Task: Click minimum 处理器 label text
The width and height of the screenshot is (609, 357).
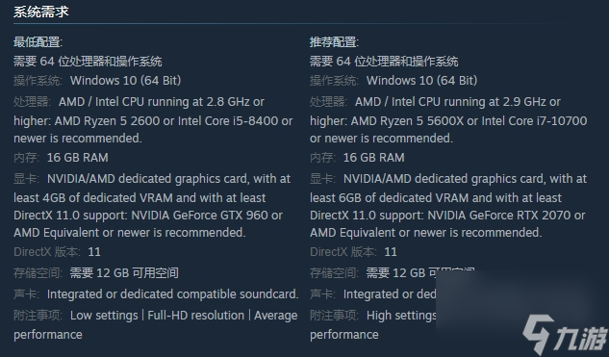Action: [x=33, y=102]
